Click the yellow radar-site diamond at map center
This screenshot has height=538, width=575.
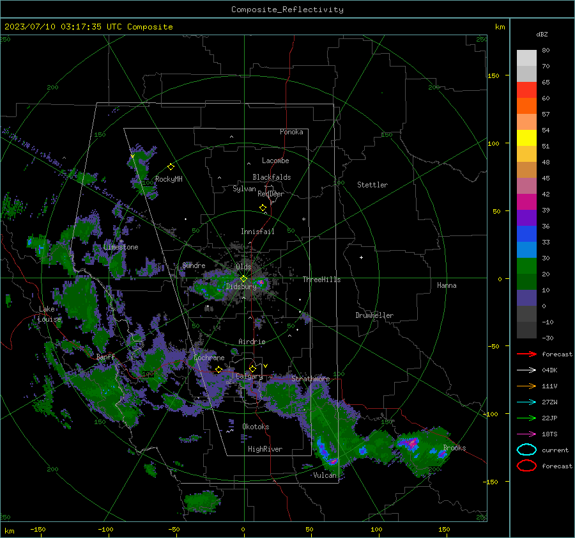[243, 279]
